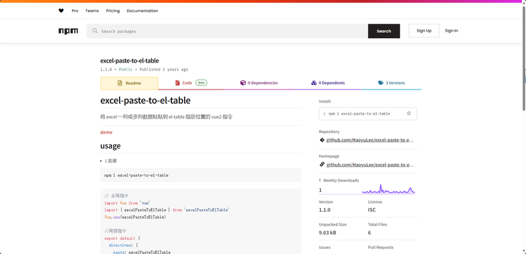Click the Sign In link
Viewport: 526px width, 254px height.
pyautogui.click(x=451, y=30)
